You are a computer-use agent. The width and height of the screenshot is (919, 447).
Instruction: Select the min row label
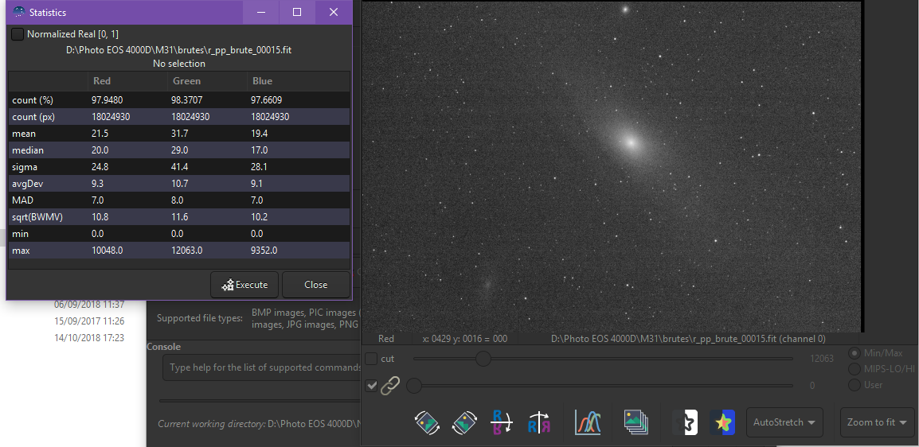point(20,234)
